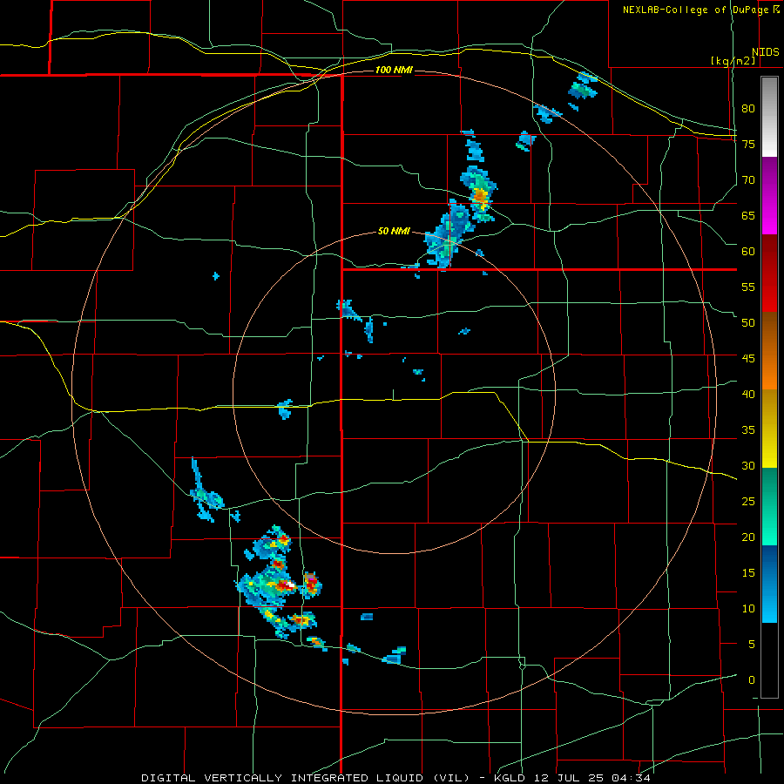Click the 80 value on the VIL scale
This screenshot has width=784, height=784.
748,109
